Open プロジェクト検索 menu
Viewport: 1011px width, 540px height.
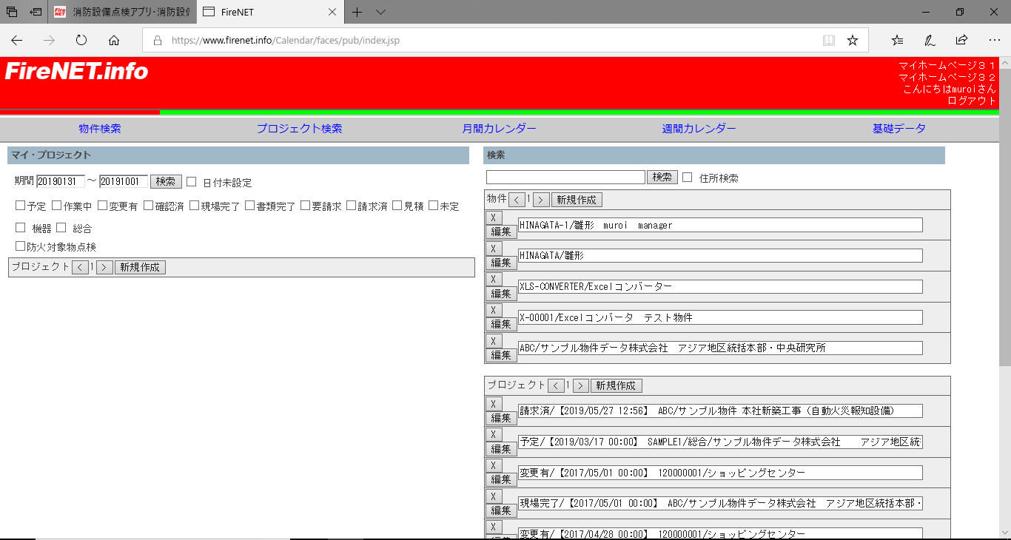(x=300, y=129)
